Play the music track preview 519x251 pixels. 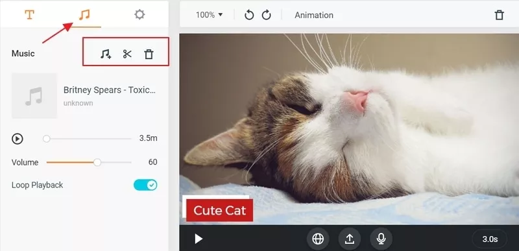click(x=18, y=139)
